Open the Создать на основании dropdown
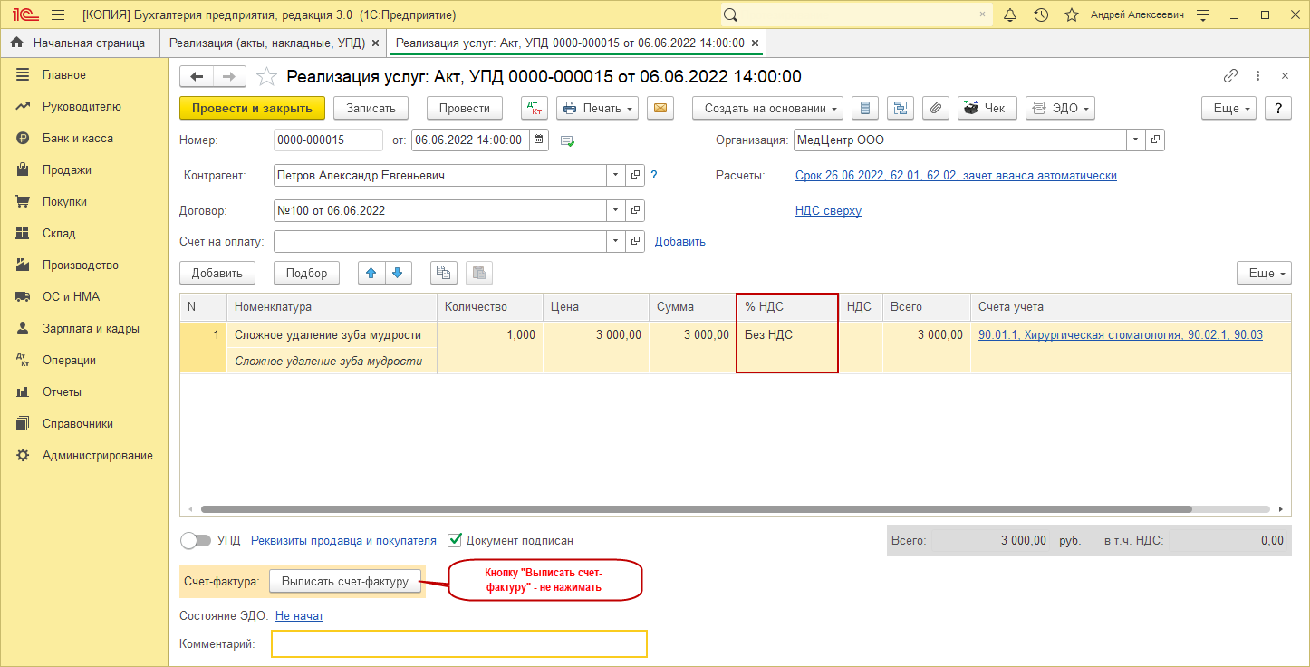Screen dimensions: 1310x667 [768, 108]
